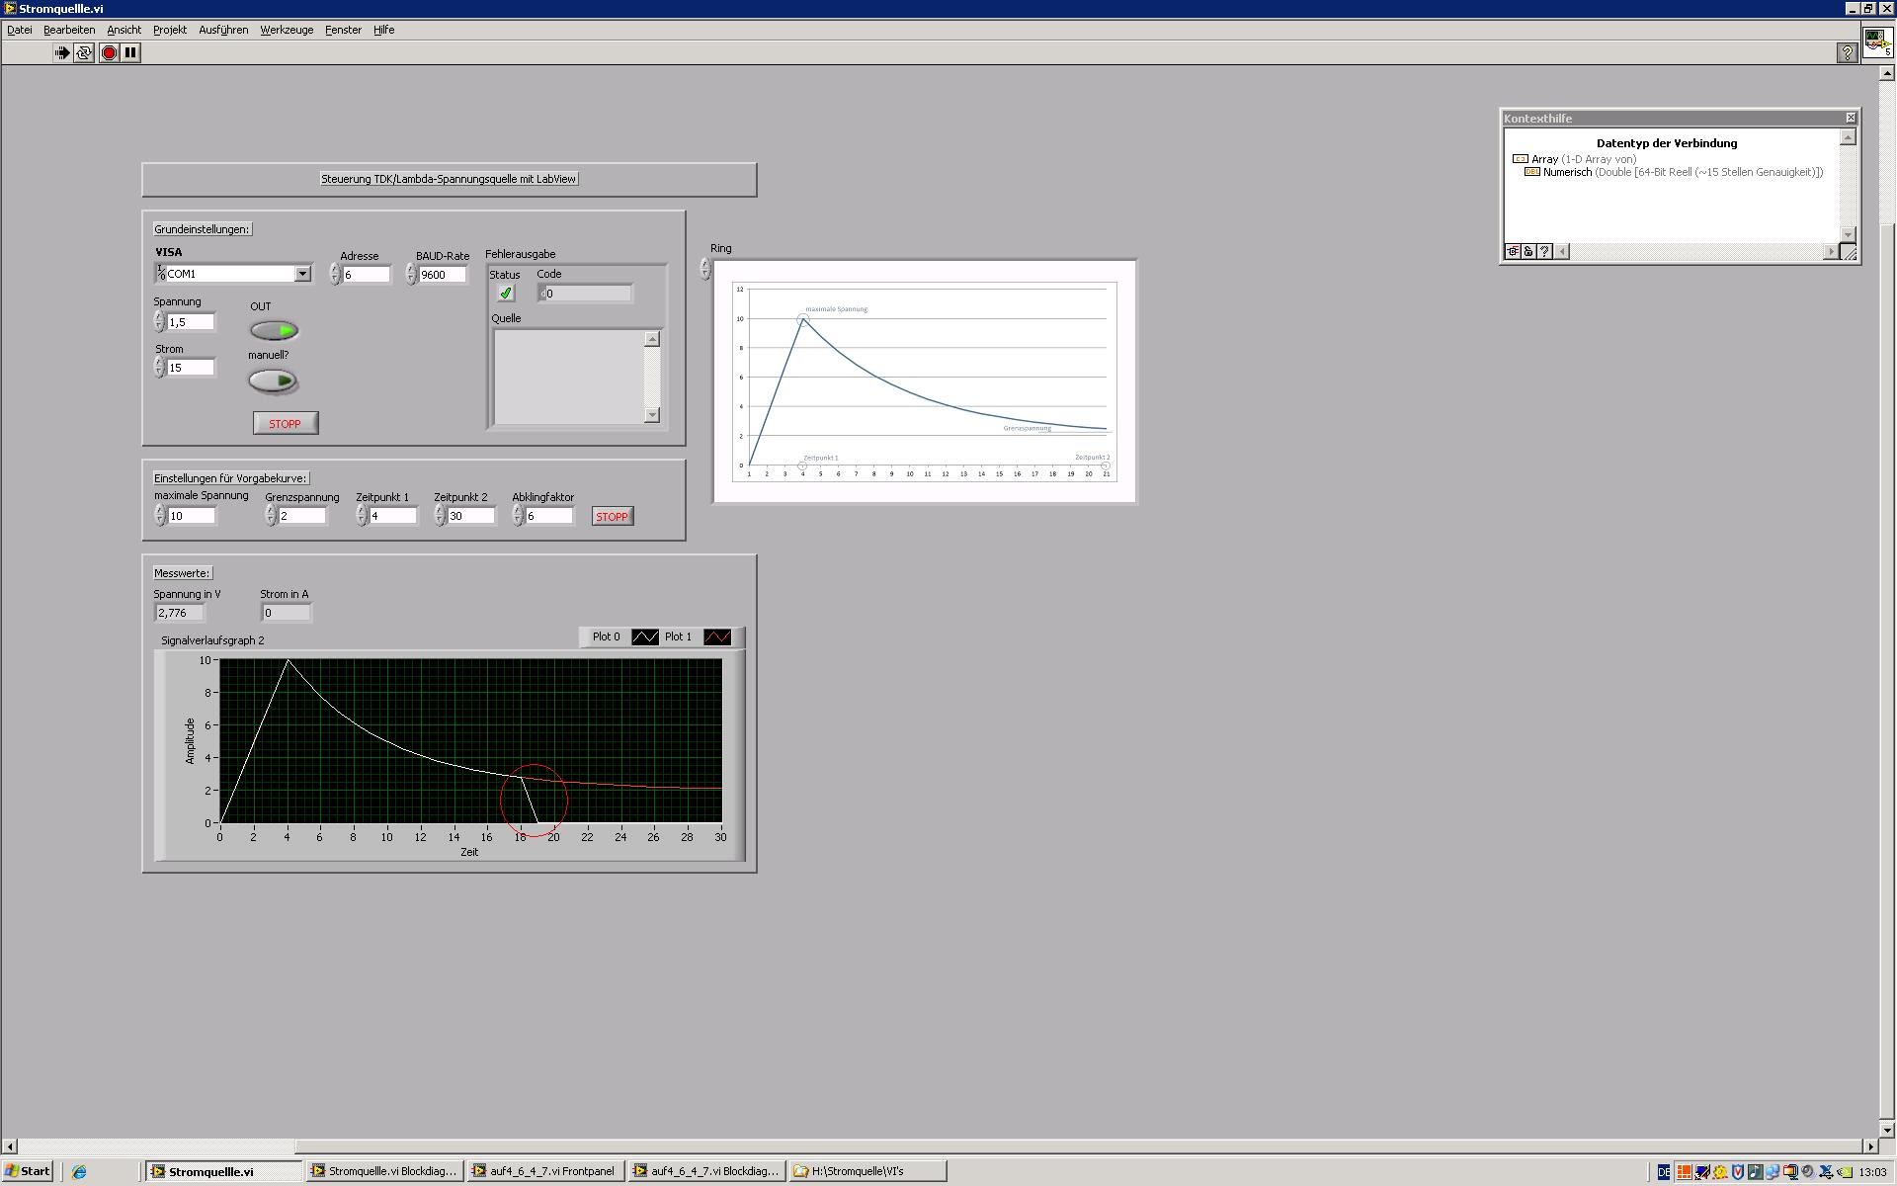Open the VISA COM1 dropdown

tap(302, 274)
